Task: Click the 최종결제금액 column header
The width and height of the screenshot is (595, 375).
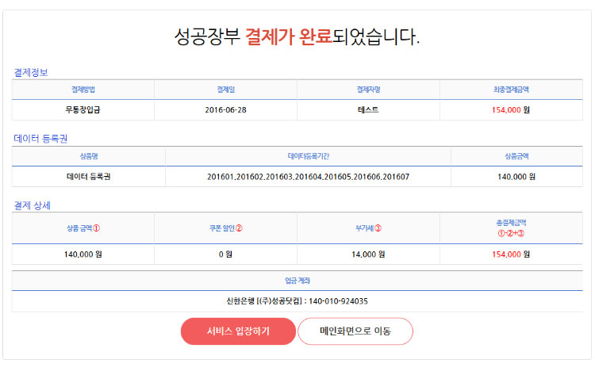Action: click(511, 90)
